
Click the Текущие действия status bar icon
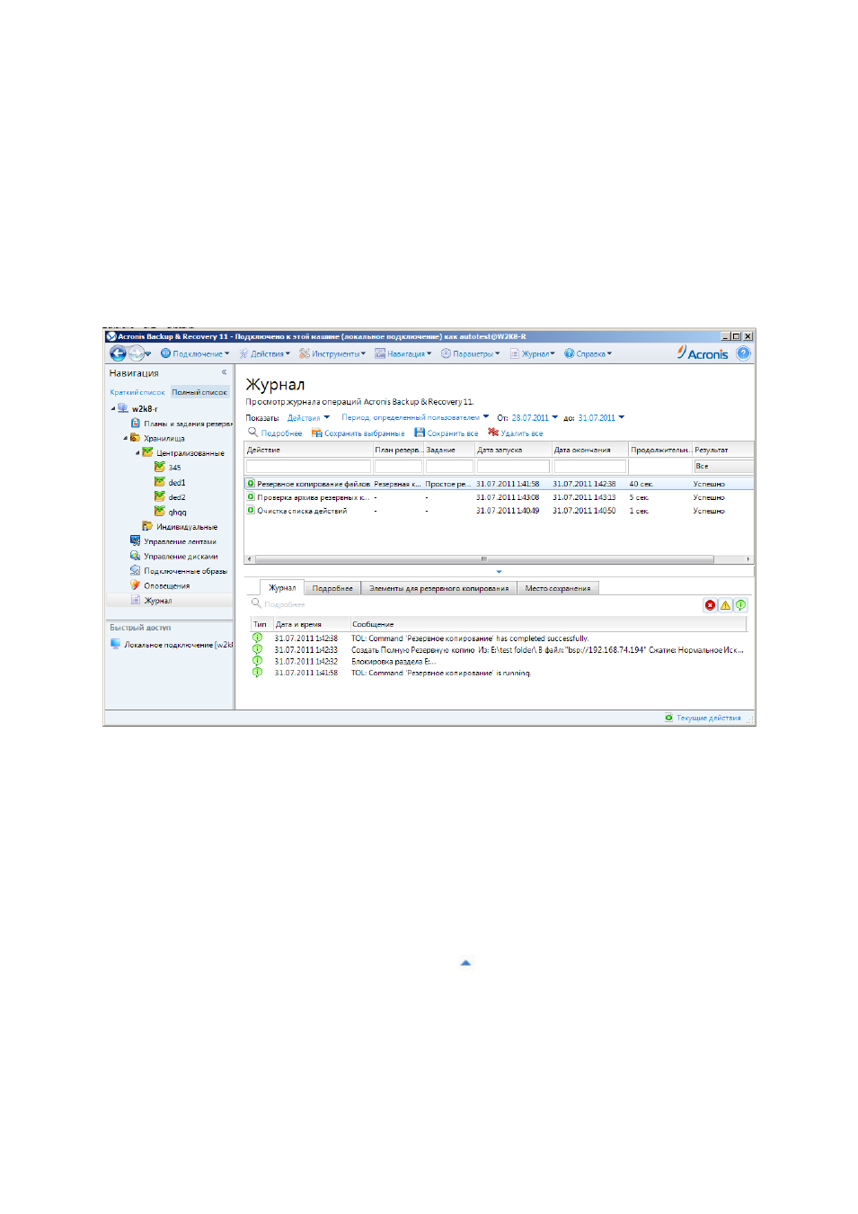[x=669, y=718]
